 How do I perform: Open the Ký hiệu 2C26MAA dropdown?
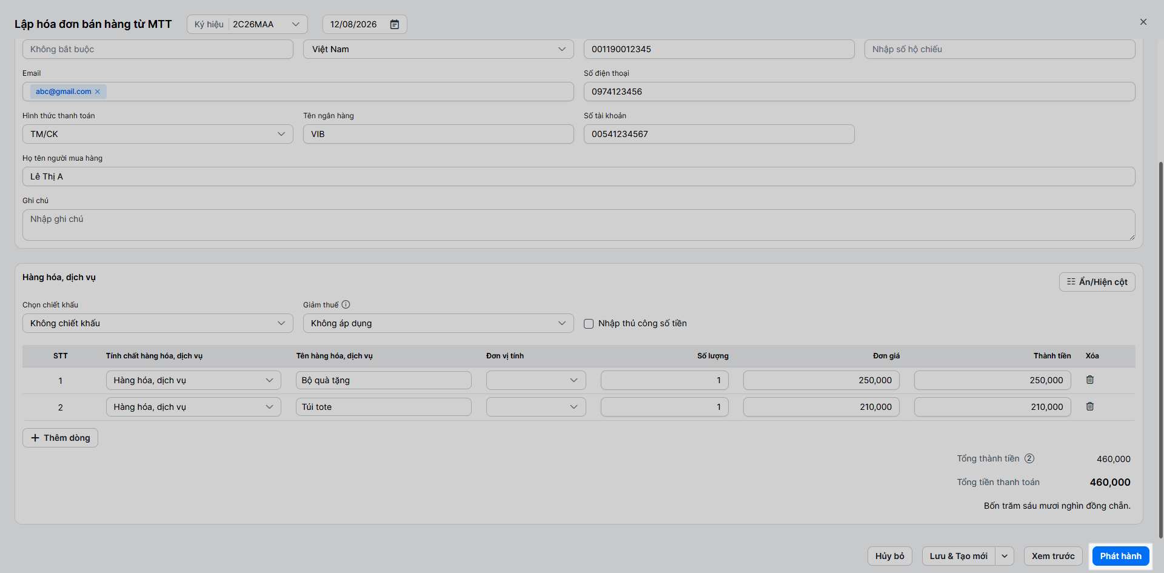click(247, 24)
